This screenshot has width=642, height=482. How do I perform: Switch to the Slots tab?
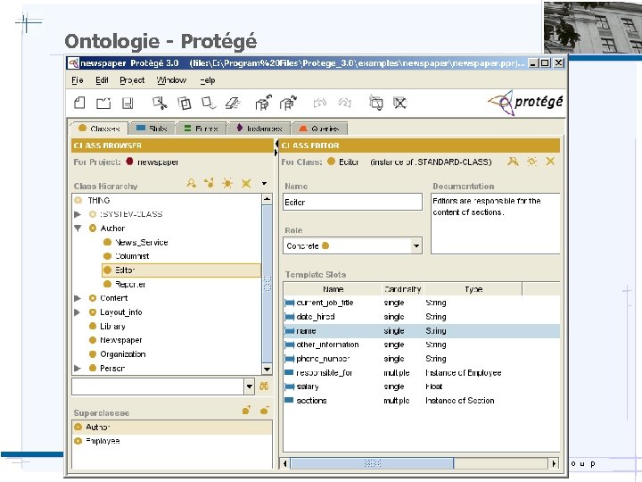tap(152, 129)
